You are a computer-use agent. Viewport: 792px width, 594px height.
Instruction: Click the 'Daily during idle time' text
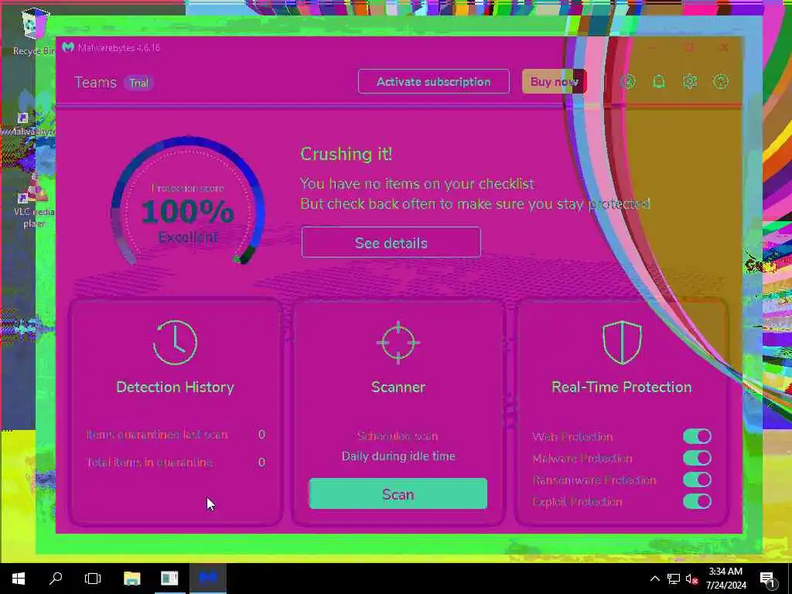398,456
